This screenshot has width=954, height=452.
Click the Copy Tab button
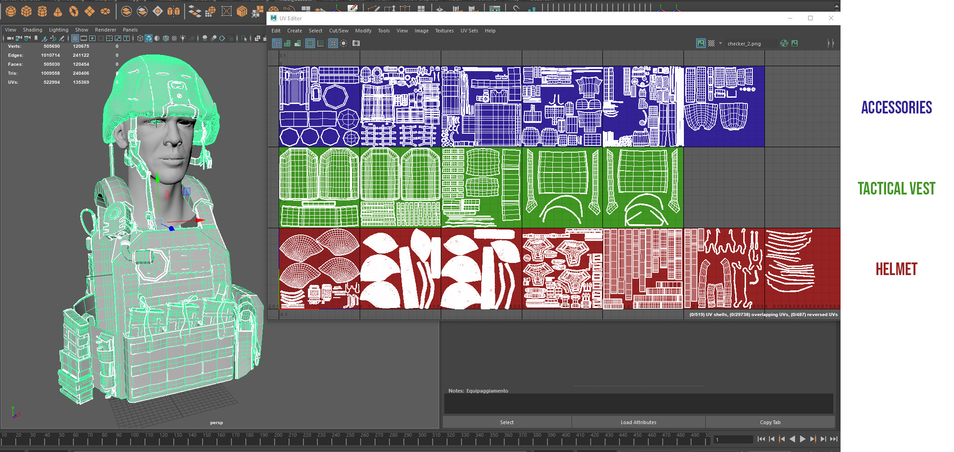(770, 422)
